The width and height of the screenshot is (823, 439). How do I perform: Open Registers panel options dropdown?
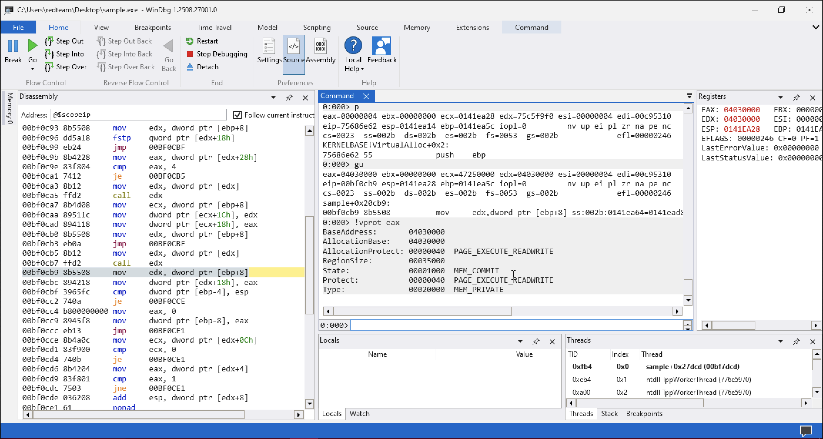pos(780,98)
